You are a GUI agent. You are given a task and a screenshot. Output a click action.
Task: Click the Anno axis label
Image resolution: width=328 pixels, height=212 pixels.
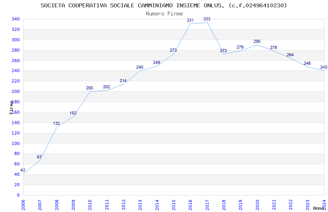pyautogui.click(x=318, y=208)
